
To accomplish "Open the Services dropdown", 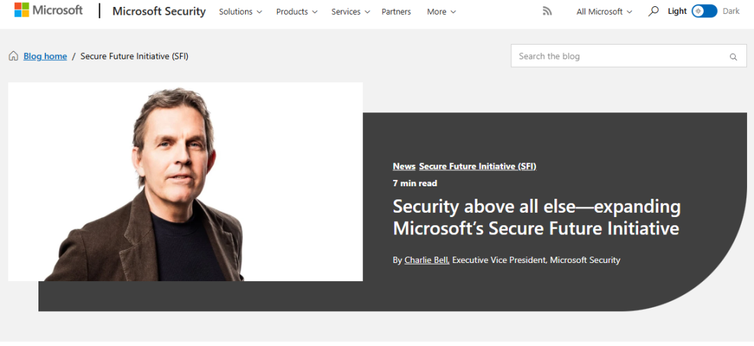I will coord(350,12).
